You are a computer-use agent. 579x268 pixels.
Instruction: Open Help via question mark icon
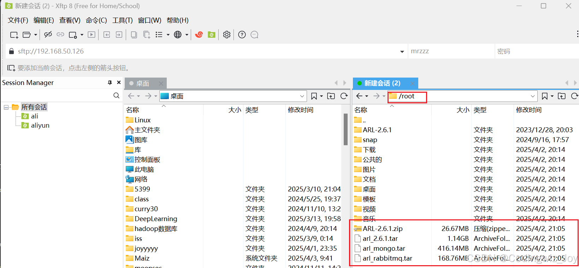242,35
